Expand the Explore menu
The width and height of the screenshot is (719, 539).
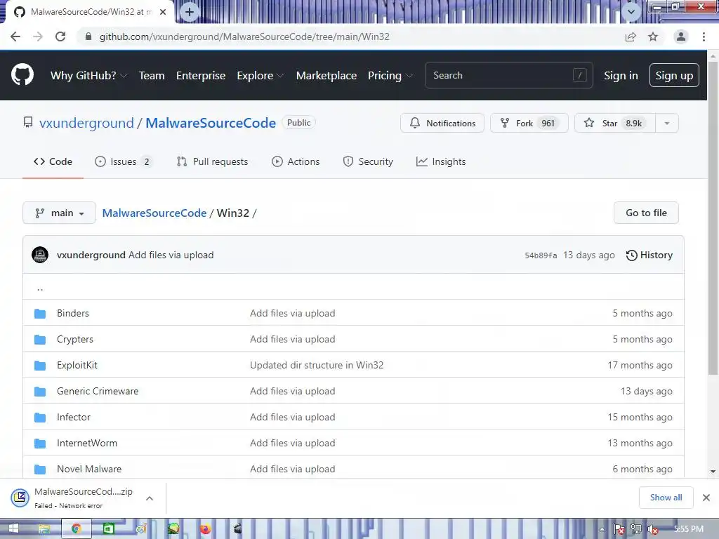tap(260, 76)
